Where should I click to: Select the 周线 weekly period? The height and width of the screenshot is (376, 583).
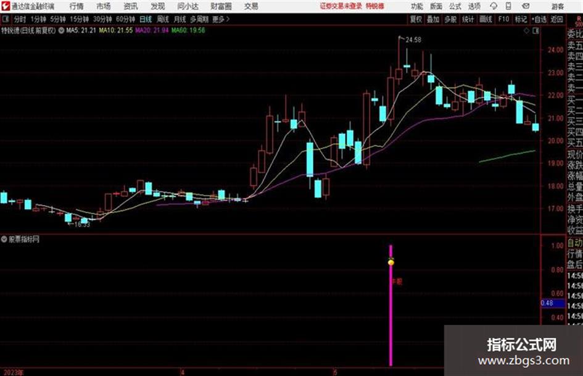163,19
